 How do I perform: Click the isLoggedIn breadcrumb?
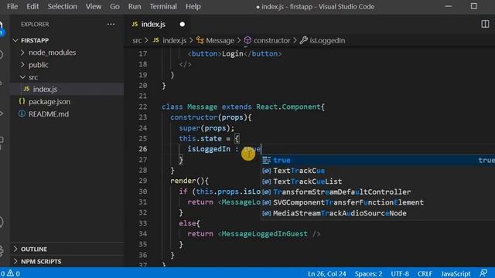327,40
